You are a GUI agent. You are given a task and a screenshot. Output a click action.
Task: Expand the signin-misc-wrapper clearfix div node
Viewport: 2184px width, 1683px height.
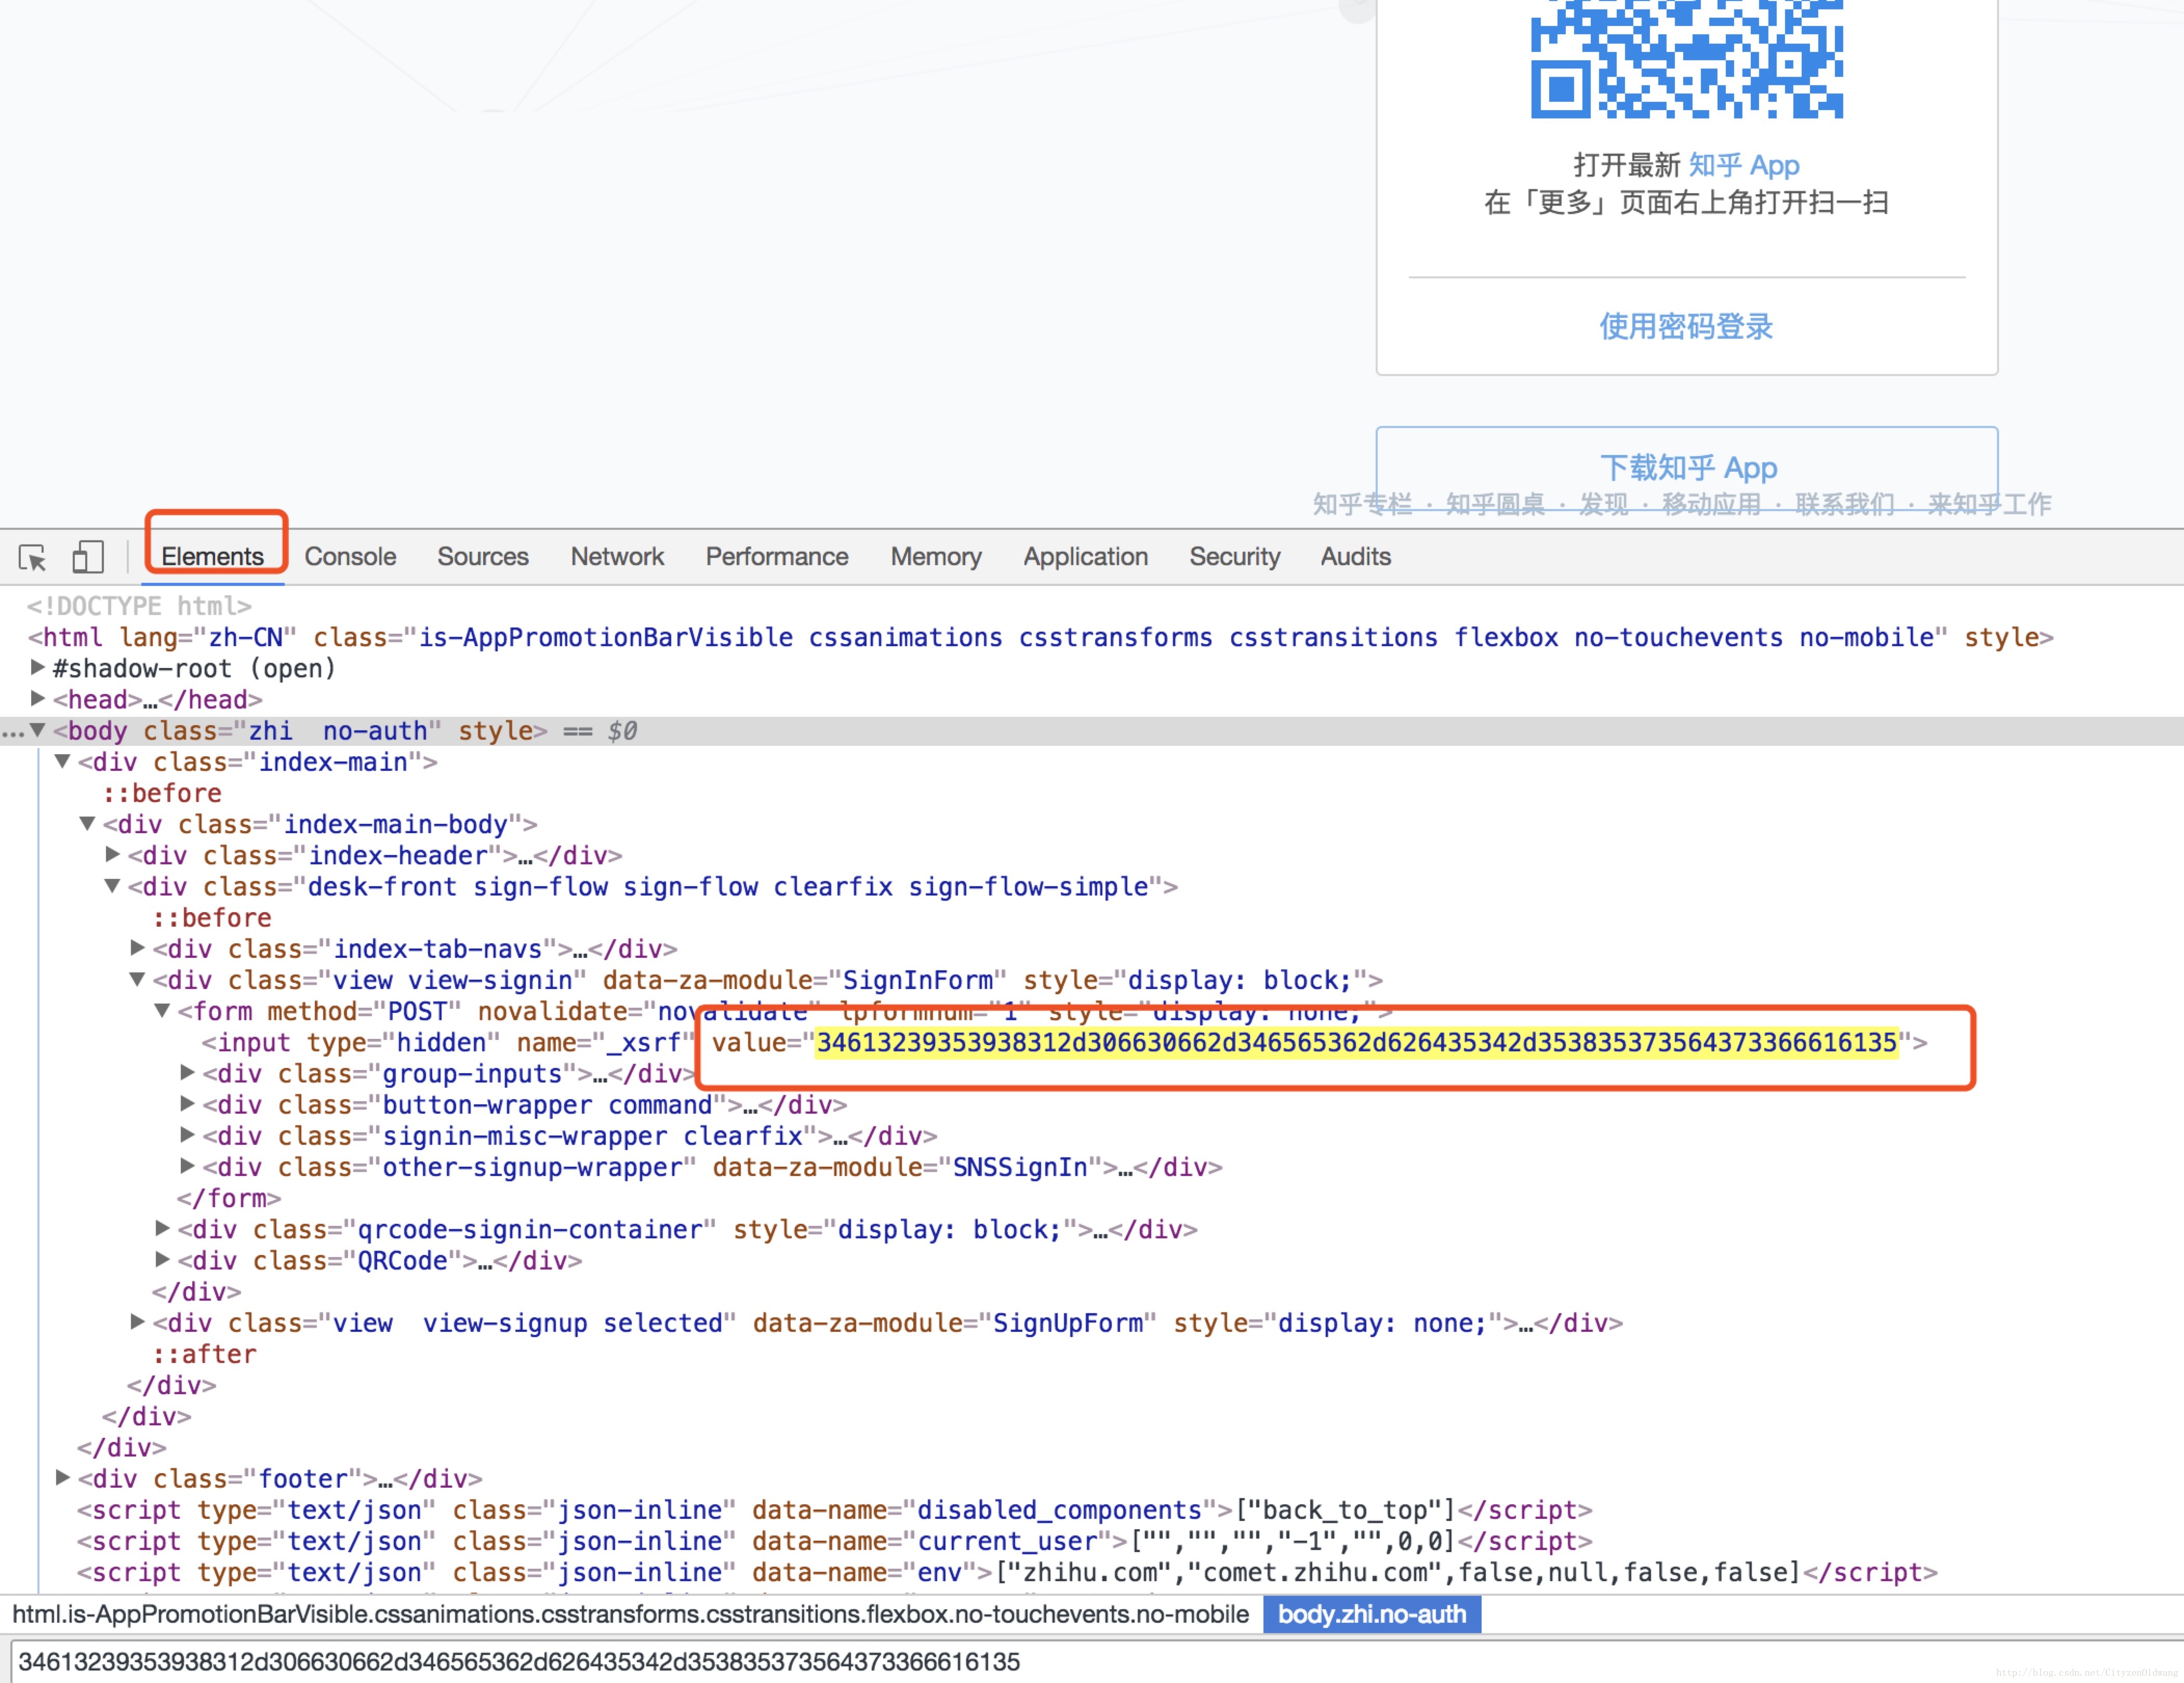coord(187,1135)
